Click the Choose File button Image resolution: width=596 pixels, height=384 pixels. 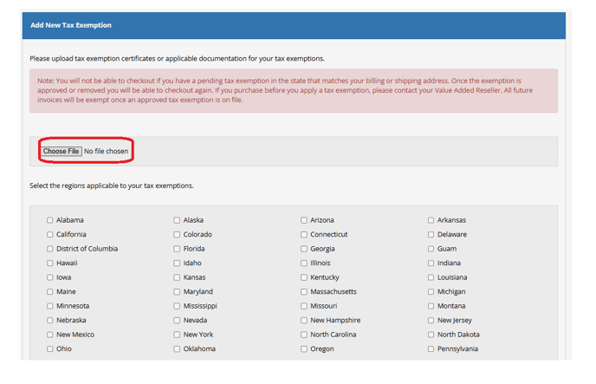[x=62, y=152]
